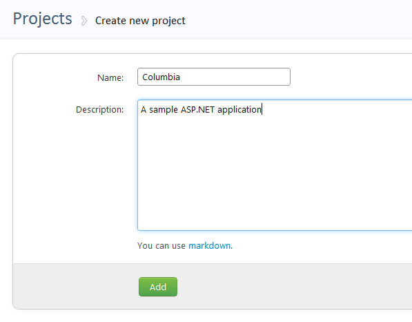Click the Name label
This screenshot has height=322, width=412.
click(x=110, y=77)
